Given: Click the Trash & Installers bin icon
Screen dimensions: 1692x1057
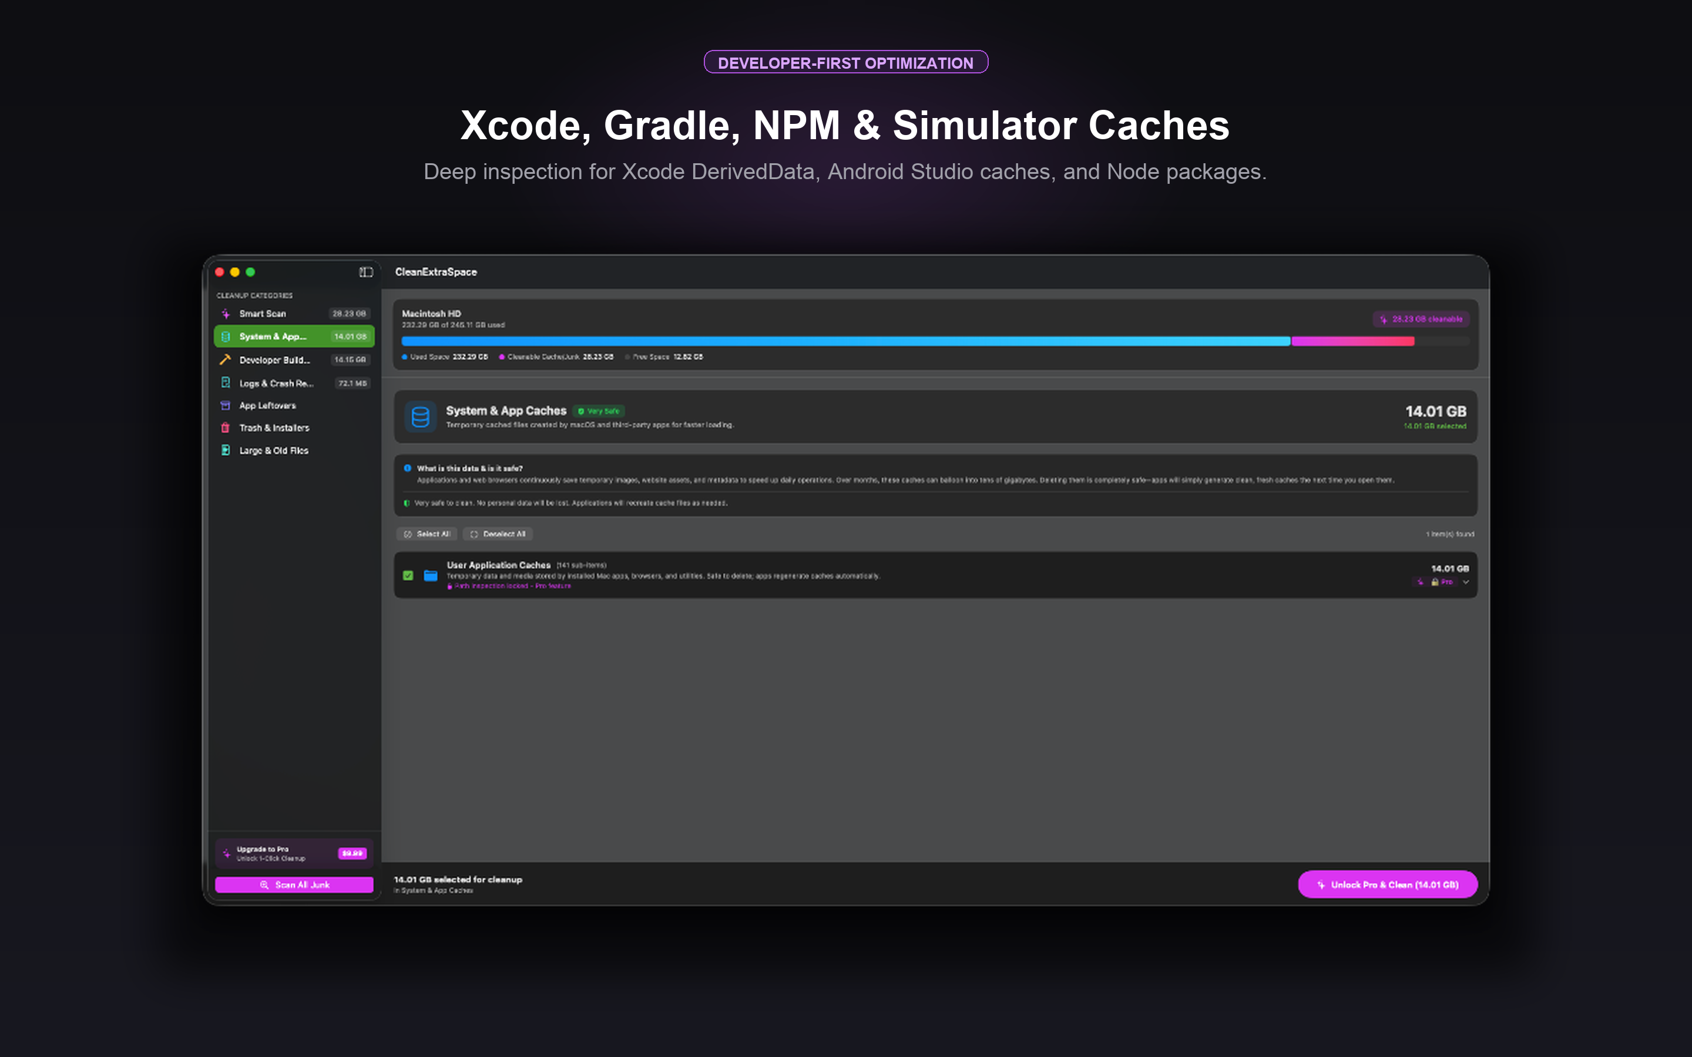Looking at the screenshot, I should click(226, 428).
